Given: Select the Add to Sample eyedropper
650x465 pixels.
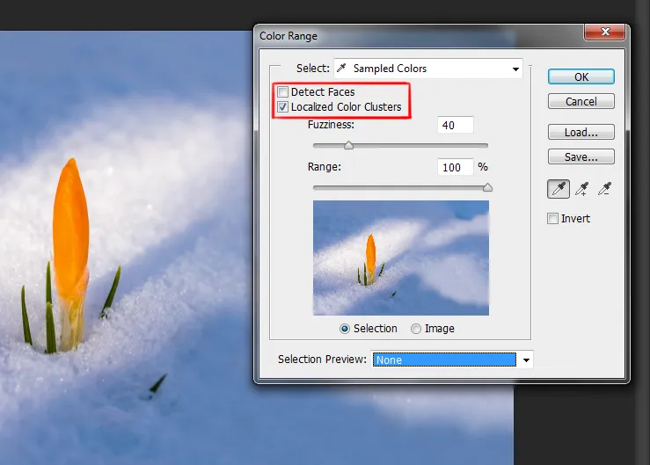Looking at the screenshot, I should click(582, 189).
